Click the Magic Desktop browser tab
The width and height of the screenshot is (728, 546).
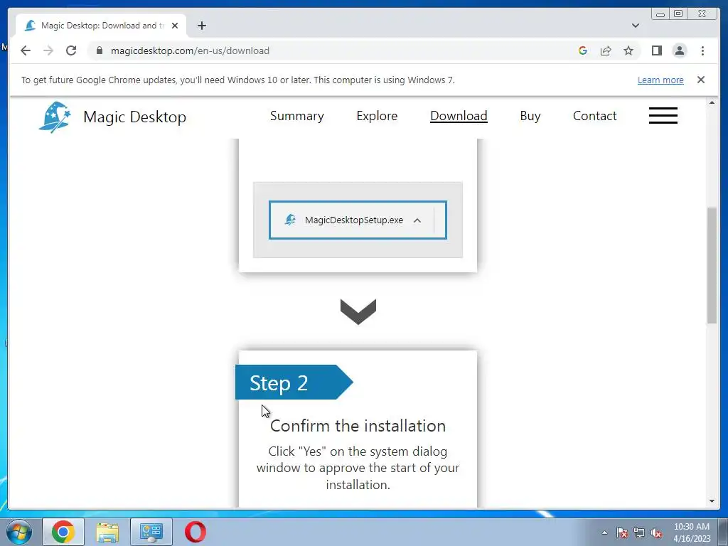point(102,26)
